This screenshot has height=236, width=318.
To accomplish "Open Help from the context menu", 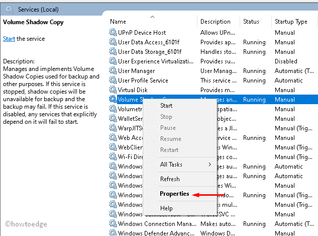I will click(166, 208).
